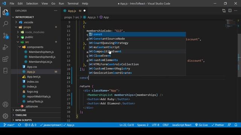Image resolution: width=241 pixels, height=135 pixels.
Task: Open the View menu
Action: click(x=44, y=3)
